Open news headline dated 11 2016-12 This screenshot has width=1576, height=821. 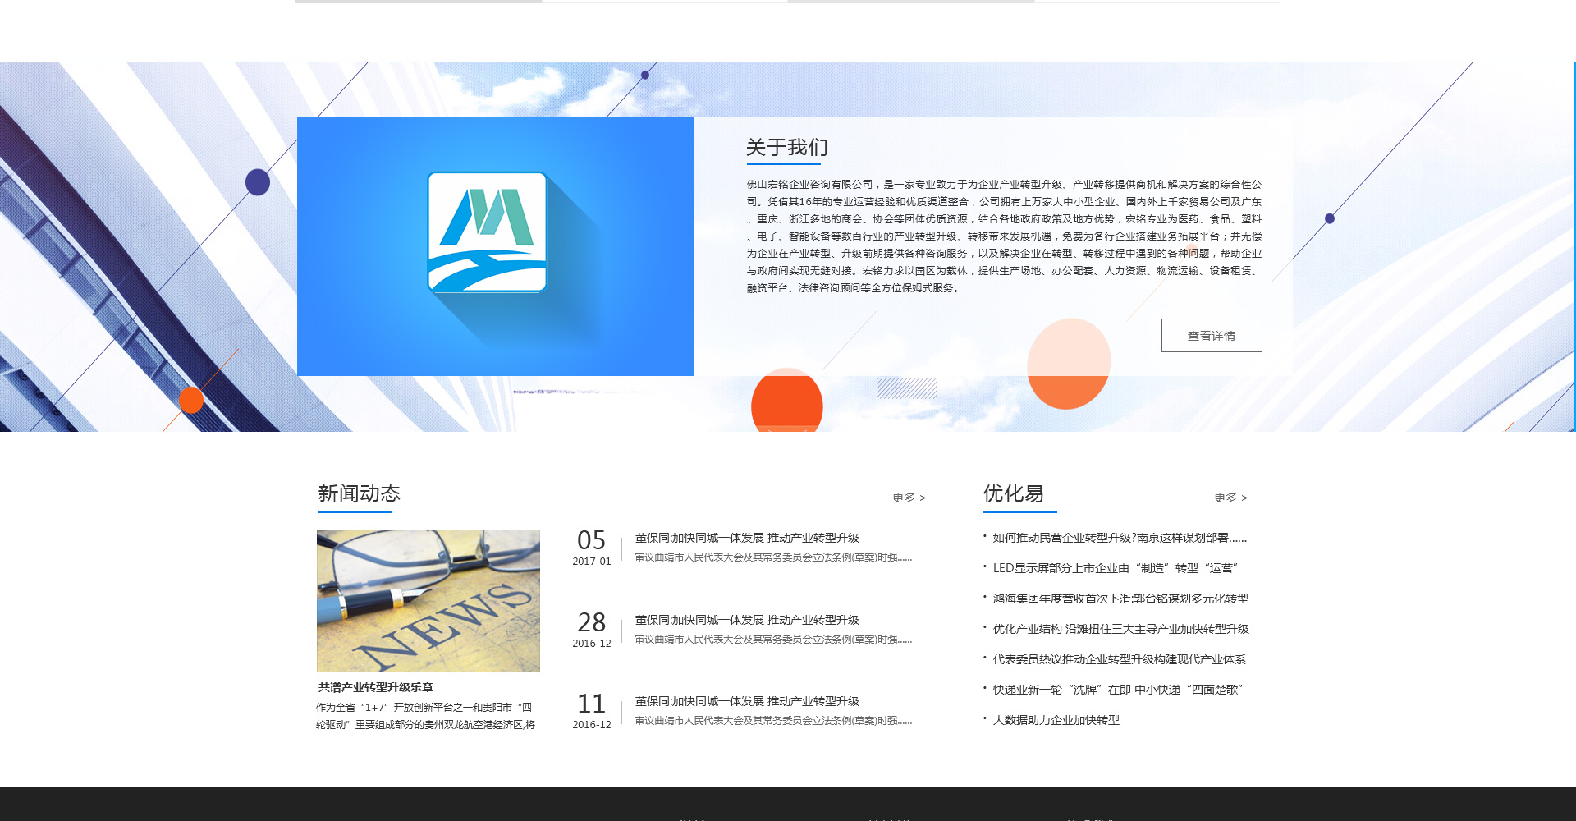tap(746, 701)
